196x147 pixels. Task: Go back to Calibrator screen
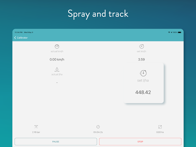coord(21,38)
